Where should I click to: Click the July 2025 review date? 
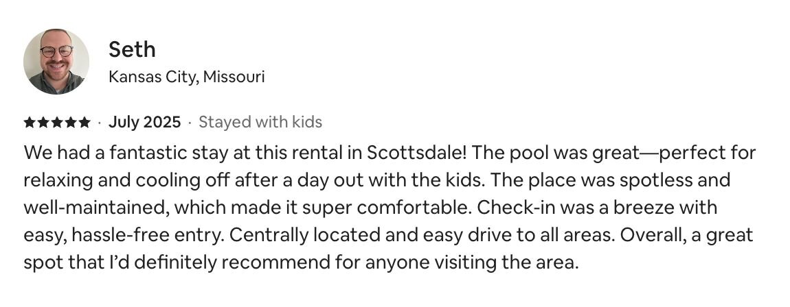tap(144, 122)
